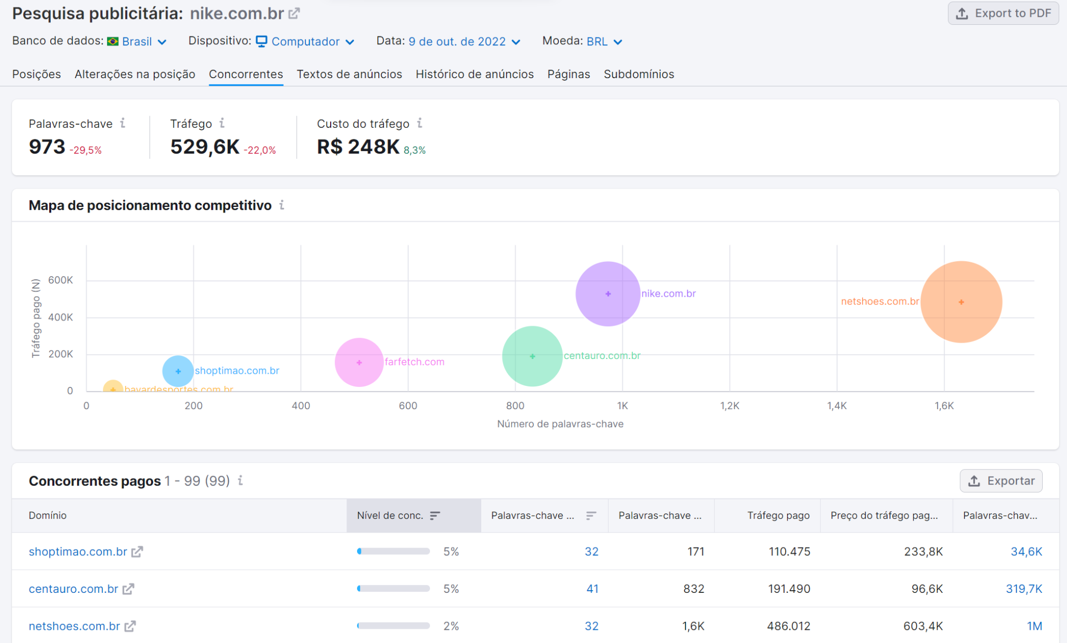
Task: Open centauro.com.br external link icon
Action: [x=128, y=589]
